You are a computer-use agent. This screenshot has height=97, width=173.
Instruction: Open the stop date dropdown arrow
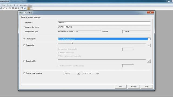pyautogui.click(x=78, y=74)
